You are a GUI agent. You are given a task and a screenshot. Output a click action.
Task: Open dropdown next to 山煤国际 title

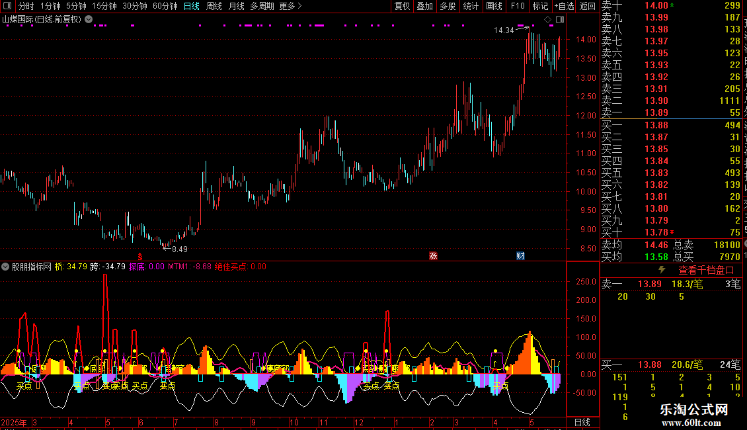click(89, 19)
